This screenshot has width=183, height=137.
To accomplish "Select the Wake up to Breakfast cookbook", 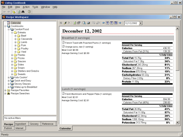I will click(26, 87).
